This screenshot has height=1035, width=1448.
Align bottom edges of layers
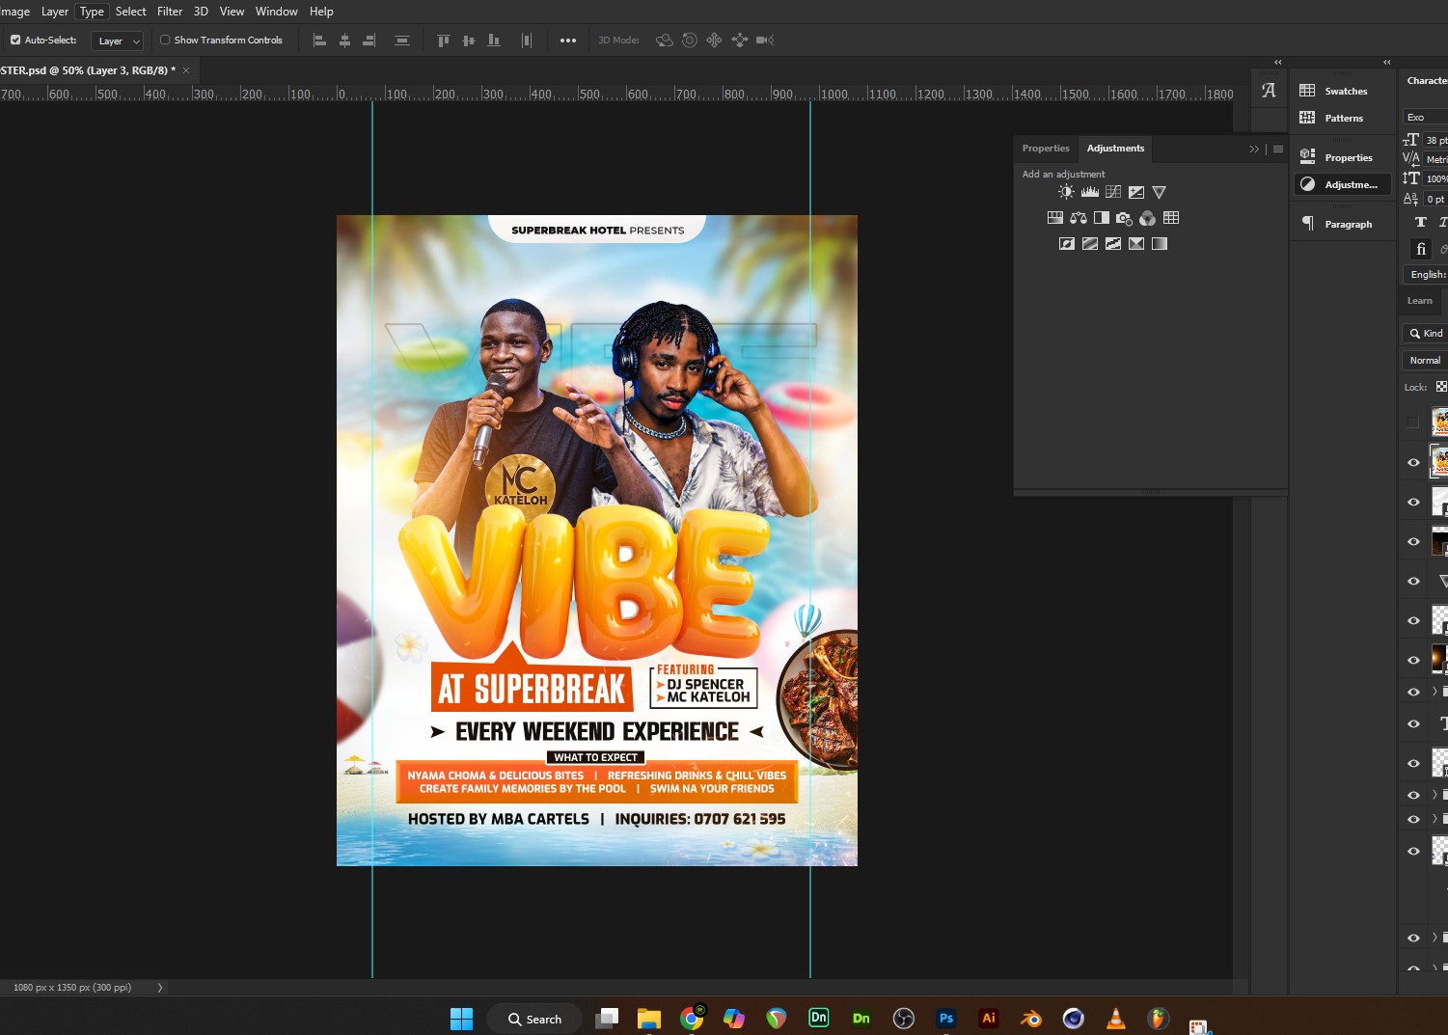click(494, 41)
